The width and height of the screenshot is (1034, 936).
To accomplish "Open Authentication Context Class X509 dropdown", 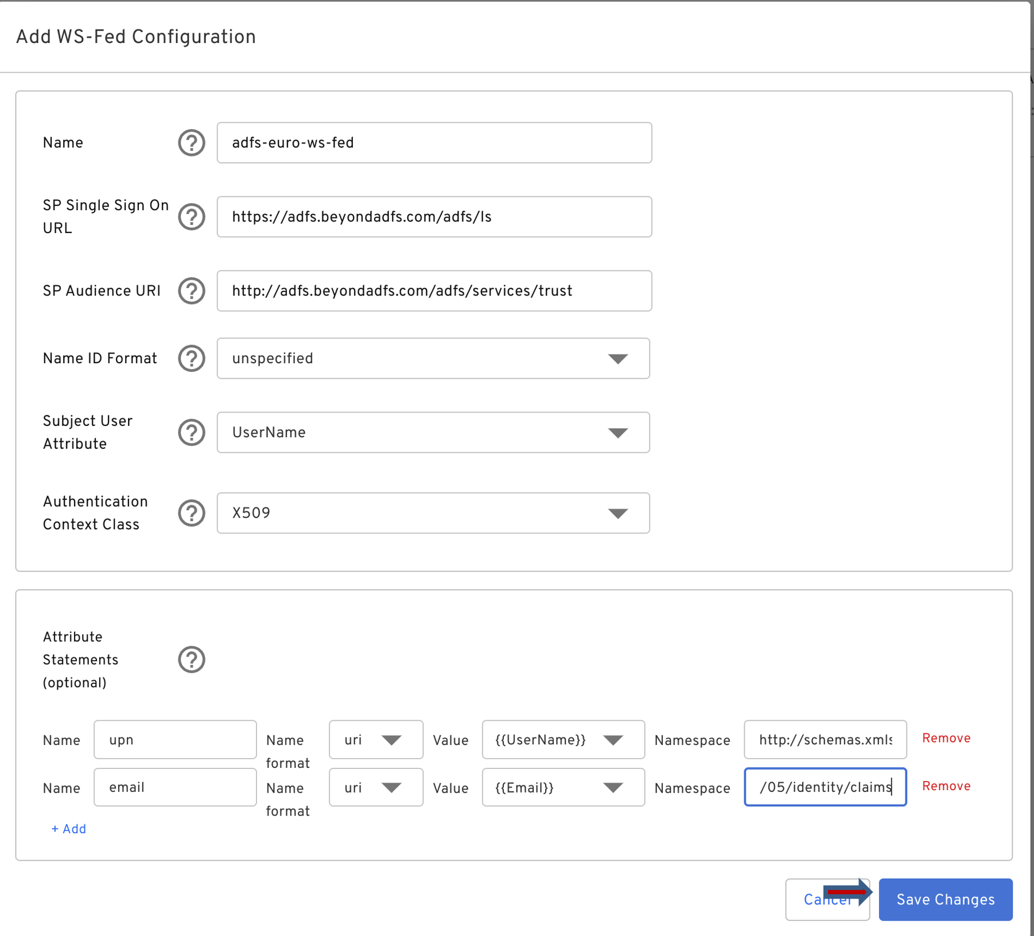I will click(x=433, y=513).
